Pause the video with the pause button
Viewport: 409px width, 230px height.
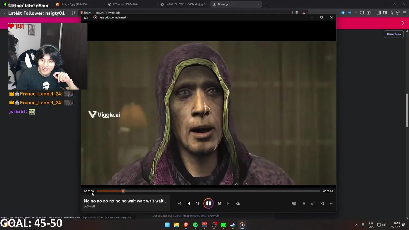208,203
